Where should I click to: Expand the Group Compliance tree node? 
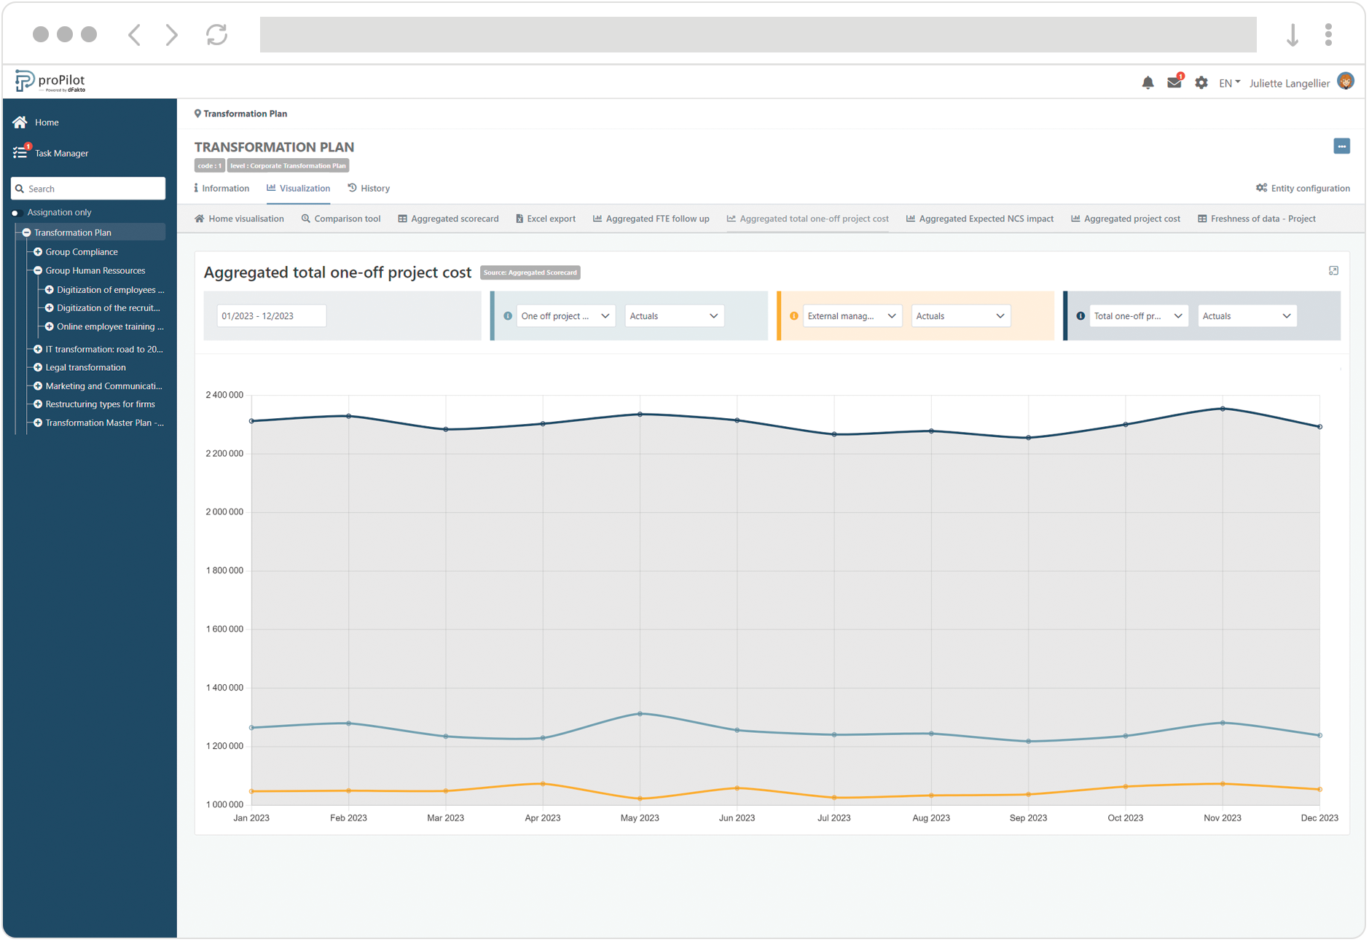(x=38, y=251)
